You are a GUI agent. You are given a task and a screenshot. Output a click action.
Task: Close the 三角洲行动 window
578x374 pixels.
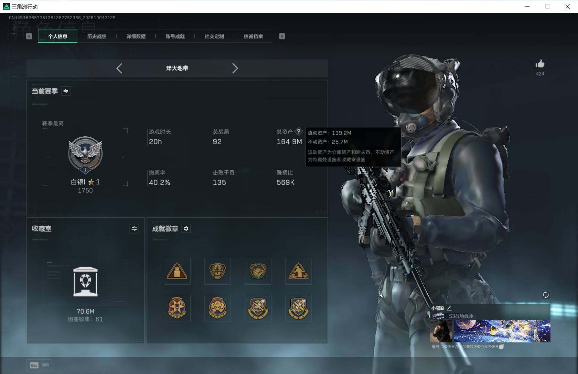(x=568, y=7)
